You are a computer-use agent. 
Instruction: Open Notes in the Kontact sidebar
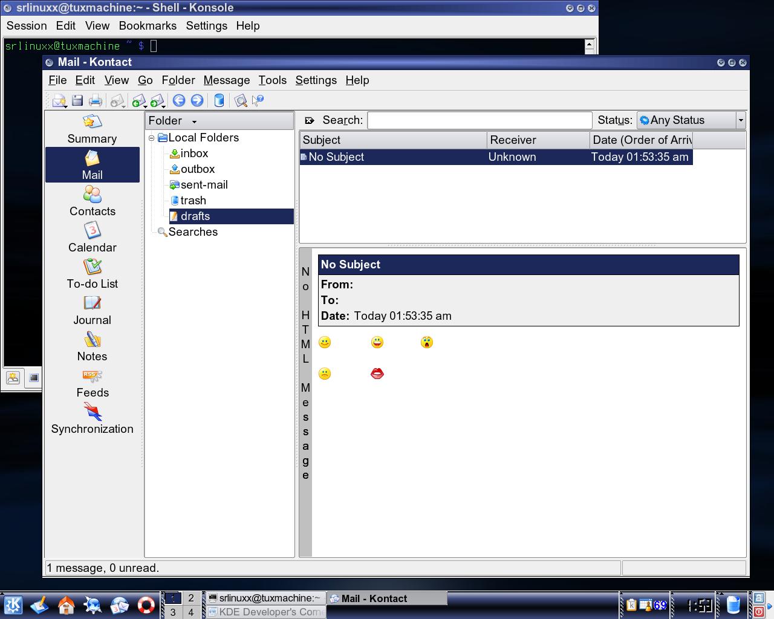[92, 346]
